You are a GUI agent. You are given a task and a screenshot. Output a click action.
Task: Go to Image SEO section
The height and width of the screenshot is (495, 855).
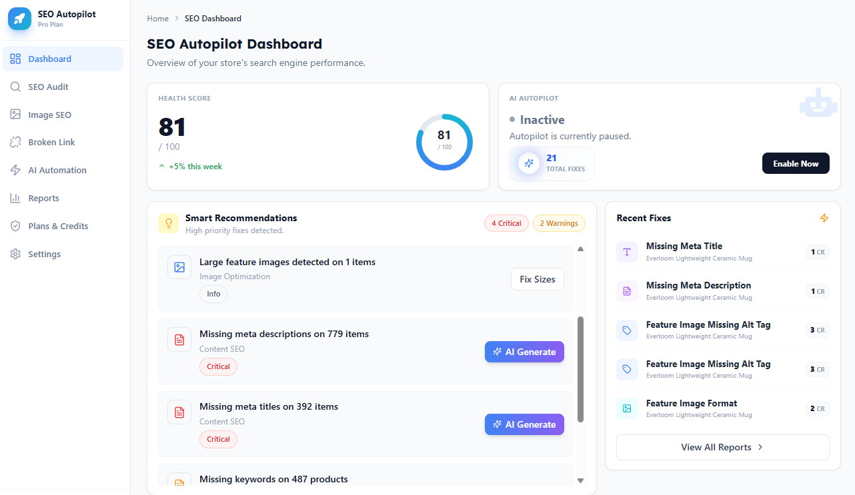click(x=63, y=115)
